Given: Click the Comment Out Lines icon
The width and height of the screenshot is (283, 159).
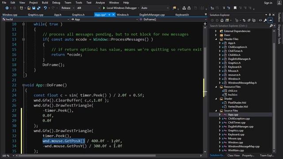Looking at the screenshot, I should tap(224, 8).
